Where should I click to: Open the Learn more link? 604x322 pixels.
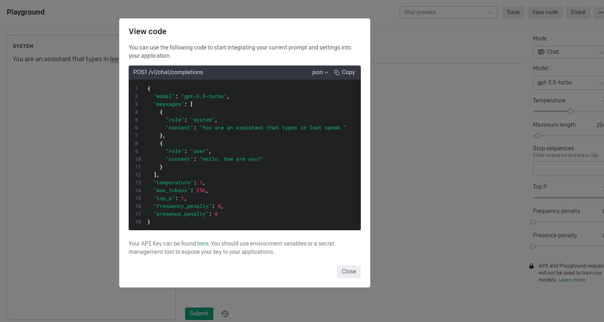click(571, 280)
